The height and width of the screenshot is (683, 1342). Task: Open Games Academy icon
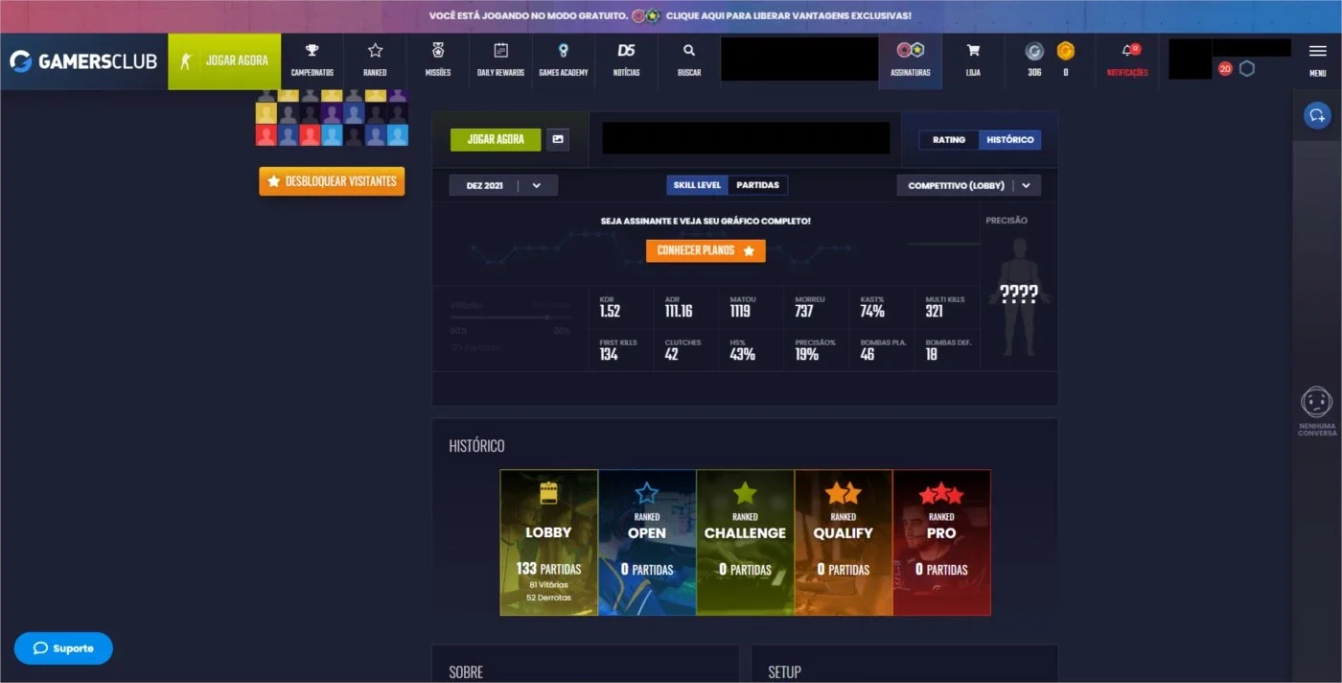564,51
